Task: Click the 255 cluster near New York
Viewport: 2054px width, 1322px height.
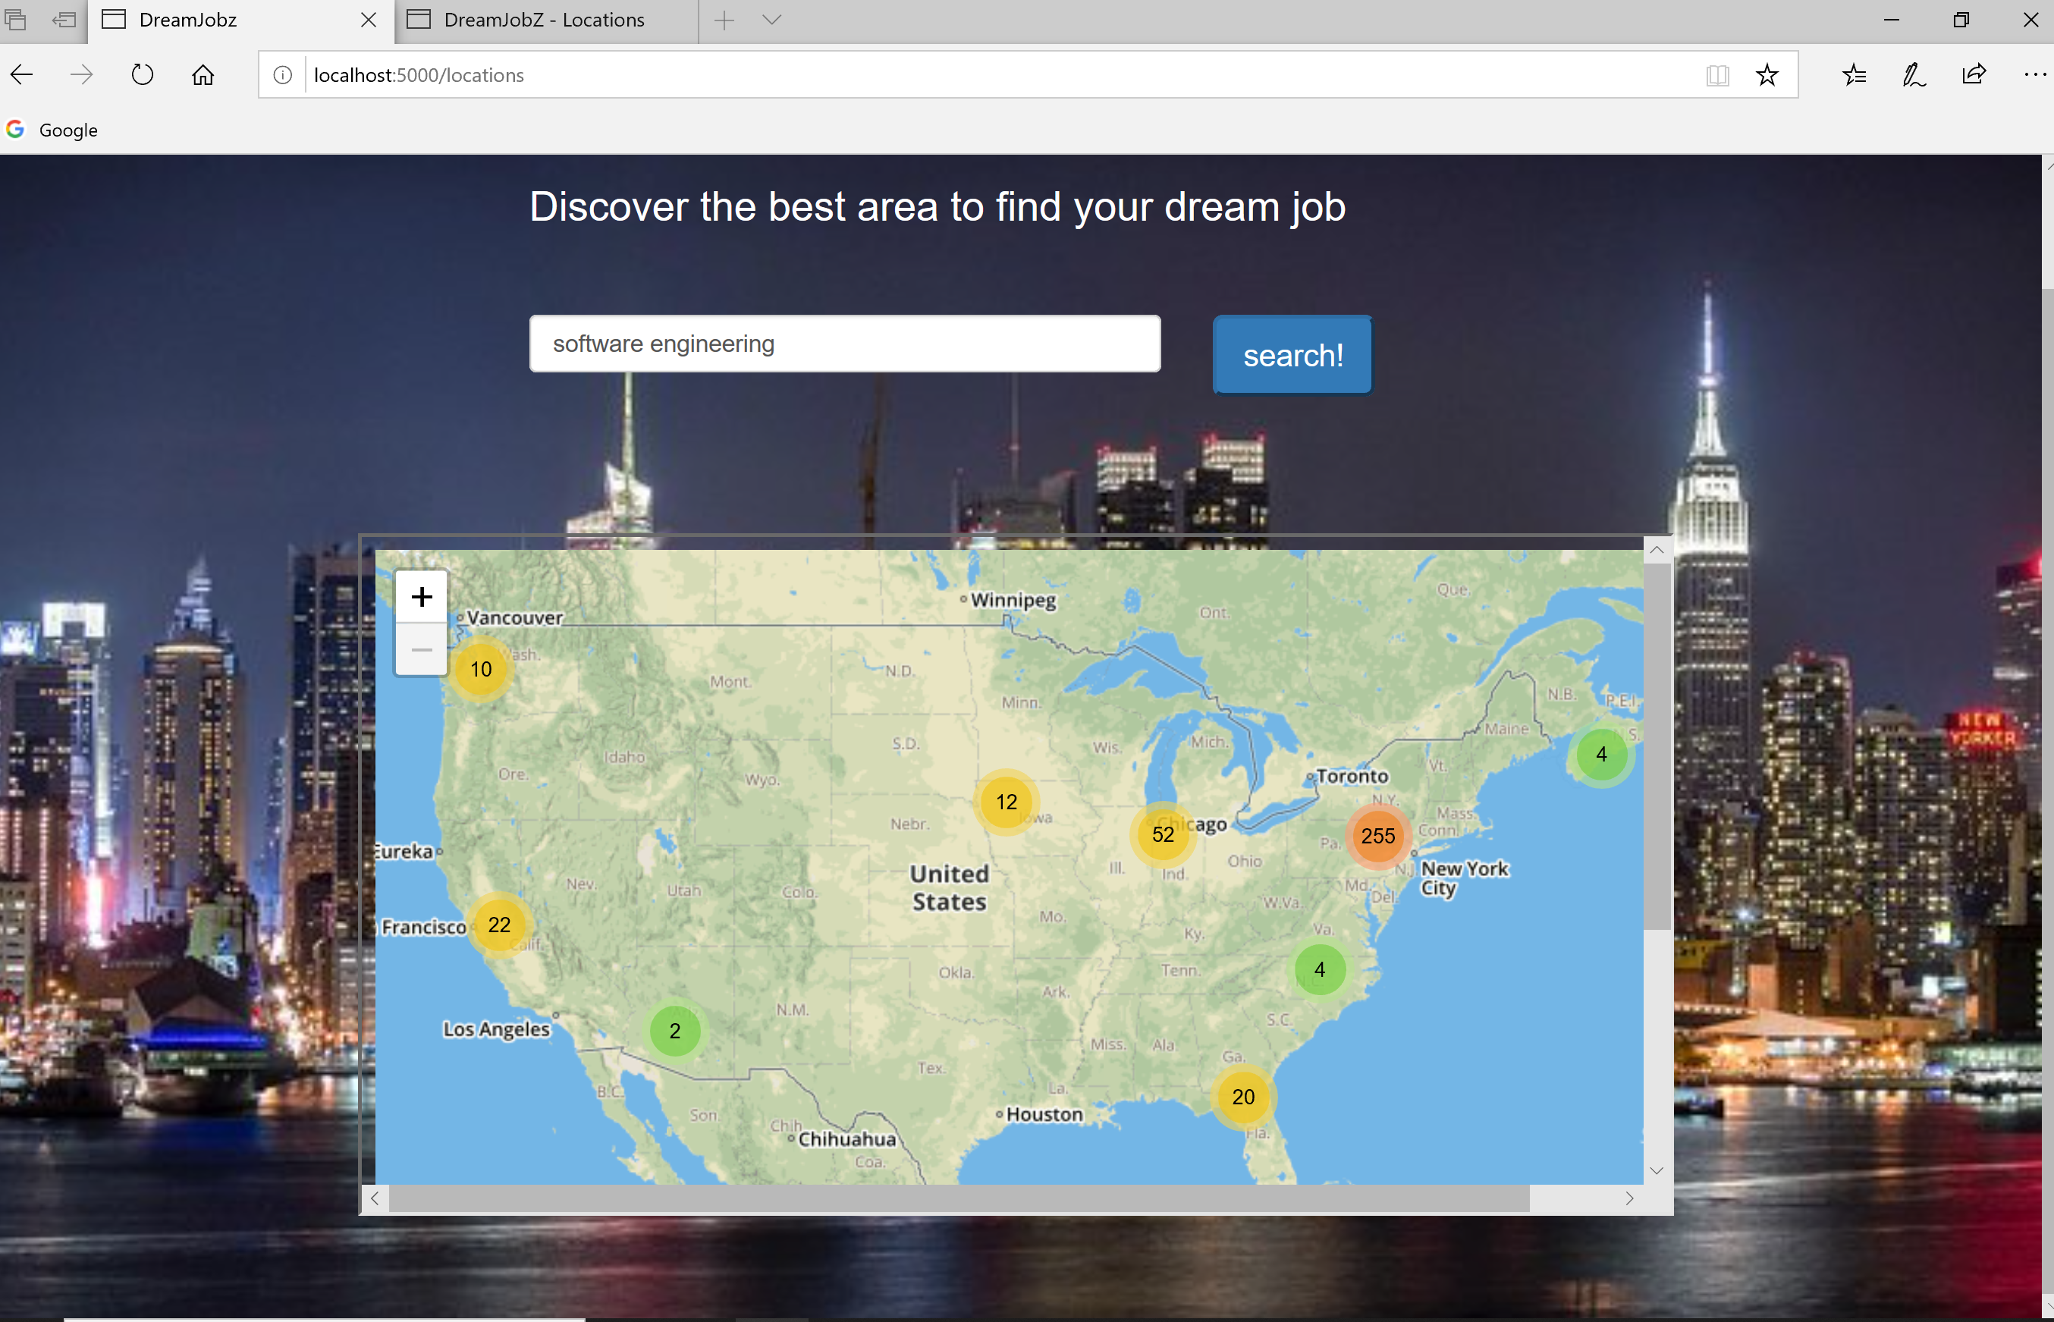Action: (x=1377, y=835)
